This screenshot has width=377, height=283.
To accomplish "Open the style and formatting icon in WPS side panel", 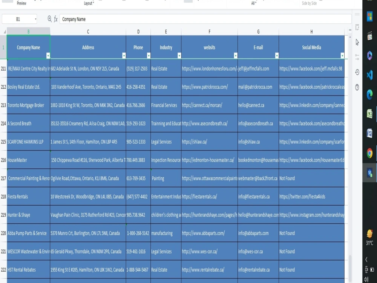I will point(357,28).
